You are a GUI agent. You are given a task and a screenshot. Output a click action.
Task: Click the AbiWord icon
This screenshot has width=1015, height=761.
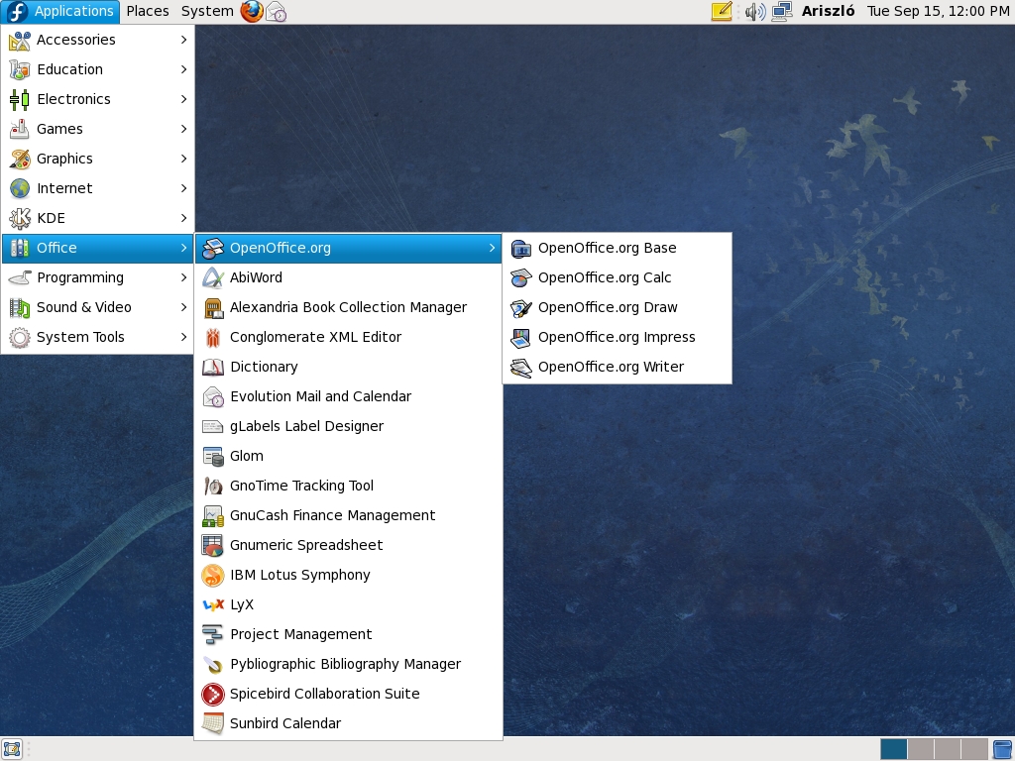coord(213,277)
